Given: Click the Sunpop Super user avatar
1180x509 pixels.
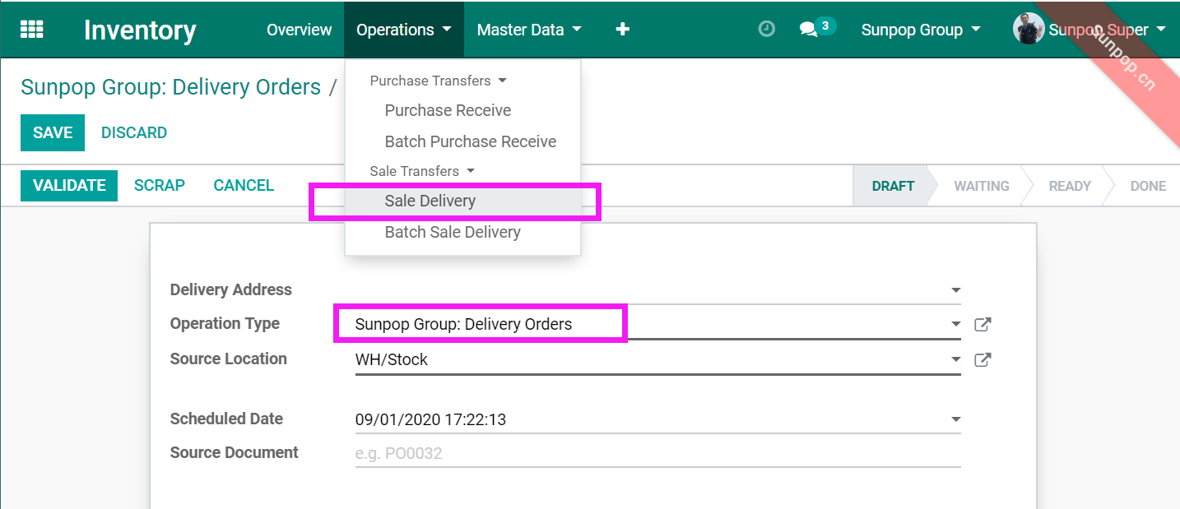Looking at the screenshot, I should (x=1029, y=29).
